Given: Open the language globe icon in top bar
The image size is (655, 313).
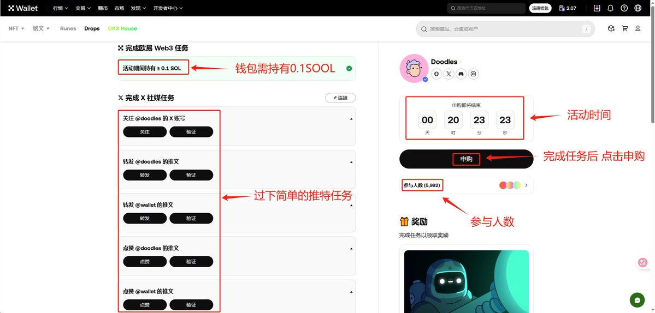Looking at the screenshot, I should tap(638, 8).
